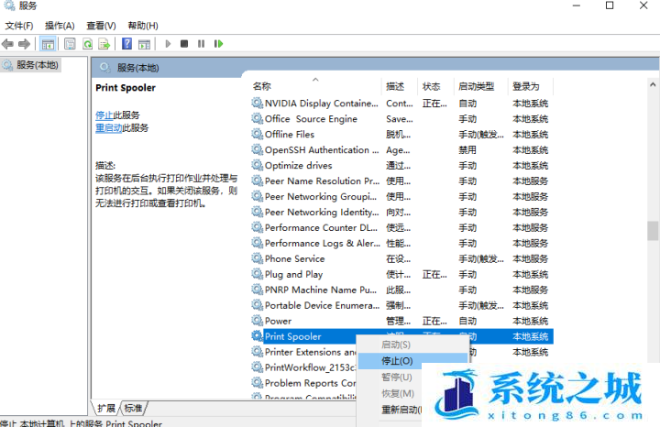Choose 恢复(M) in the context menu
The height and width of the screenshot is (427, 660).
[398, 393]
